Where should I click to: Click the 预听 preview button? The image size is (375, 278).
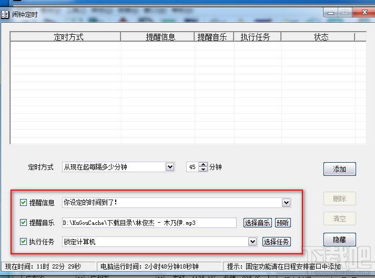pyautogui.click(x=282, y=223)
